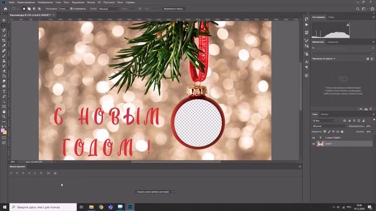
Task: Select the Clone Stamp tool
Action: [x=4, y=61]
